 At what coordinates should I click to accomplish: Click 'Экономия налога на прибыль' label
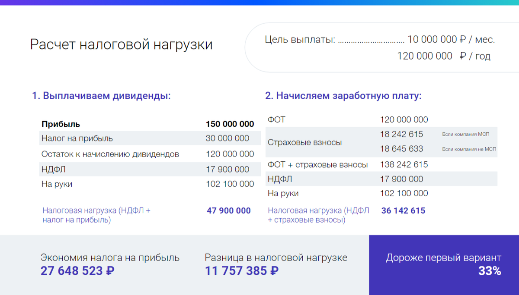110,258
